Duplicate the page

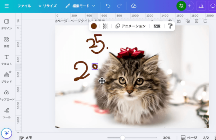click(x=188, y=21)
